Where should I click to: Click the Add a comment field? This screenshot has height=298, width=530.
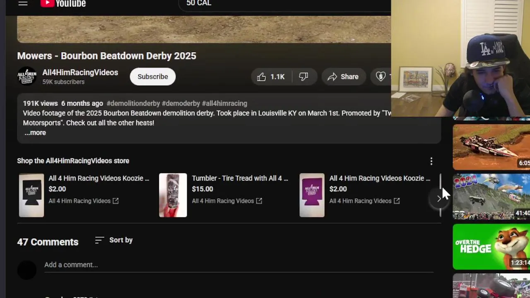click(x=239, y=265)
